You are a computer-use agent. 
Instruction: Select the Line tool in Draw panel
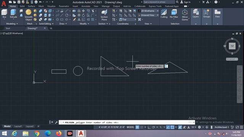62,15
